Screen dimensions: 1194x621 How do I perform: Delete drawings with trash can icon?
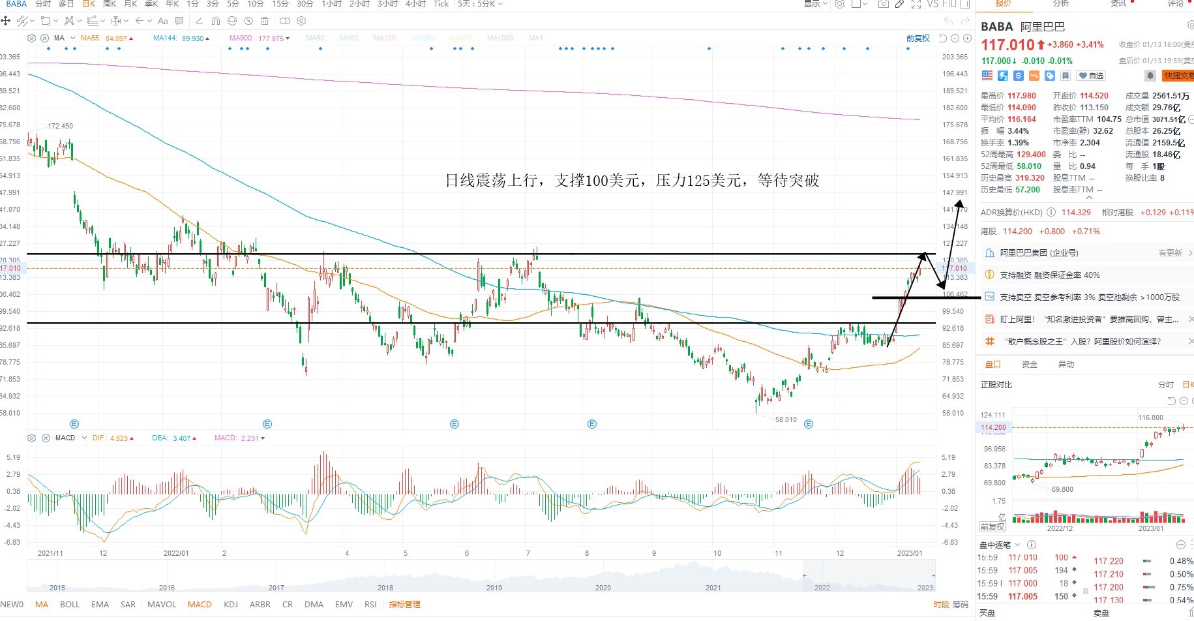coord(265,21)
